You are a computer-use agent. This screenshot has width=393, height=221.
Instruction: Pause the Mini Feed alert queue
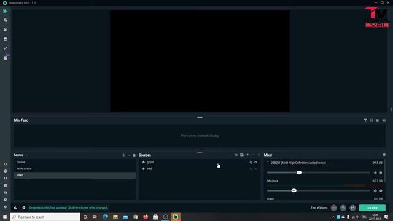click(372, 120)
